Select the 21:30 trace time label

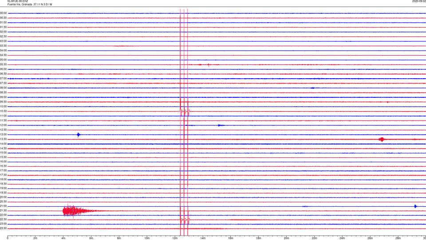click(x=4, y=211)
